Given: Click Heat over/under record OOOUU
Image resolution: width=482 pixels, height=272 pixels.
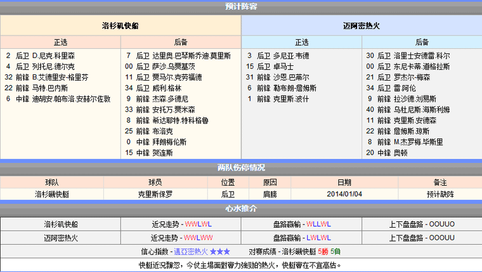Looking at the screenshot, I should (x=442, y=238).
